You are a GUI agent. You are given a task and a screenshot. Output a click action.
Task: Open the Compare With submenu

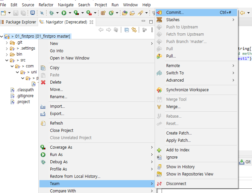[97, 191]
